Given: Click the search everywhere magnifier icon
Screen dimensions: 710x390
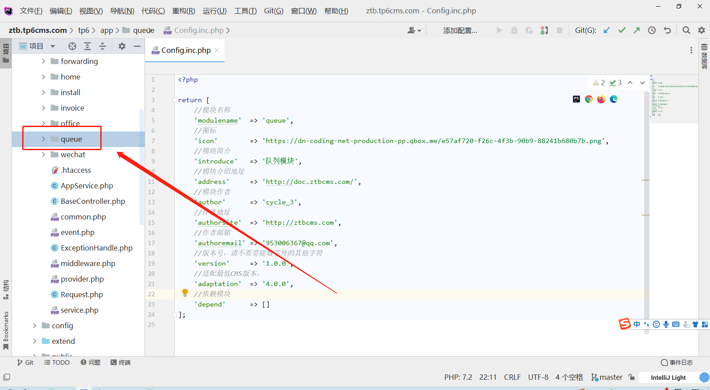Looking at the screenshot, I should coord(686,30).
